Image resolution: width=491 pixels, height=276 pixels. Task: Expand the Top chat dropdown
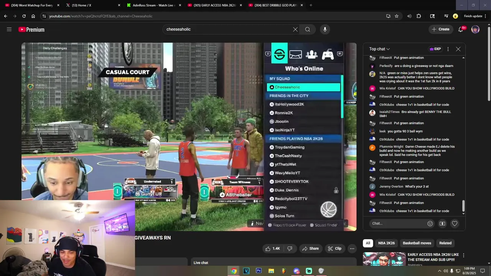point(379,49)
